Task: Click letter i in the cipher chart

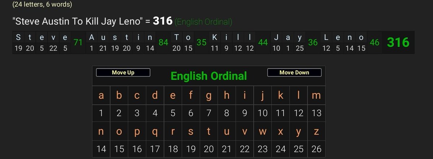Action: click(245, 95)
